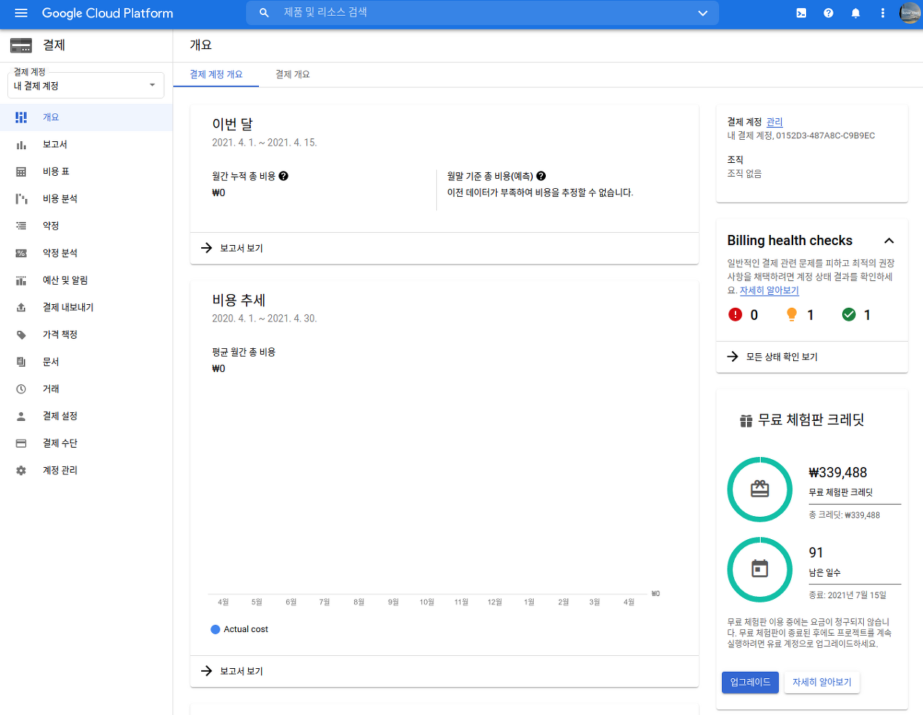Click the 종료: 2021년 7월 15일 text

click(x=847, y=595)
